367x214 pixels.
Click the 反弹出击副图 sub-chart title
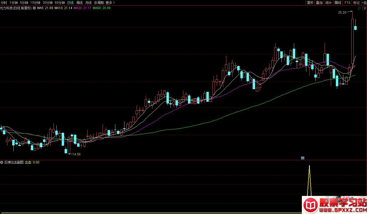[x=14, y=162]
